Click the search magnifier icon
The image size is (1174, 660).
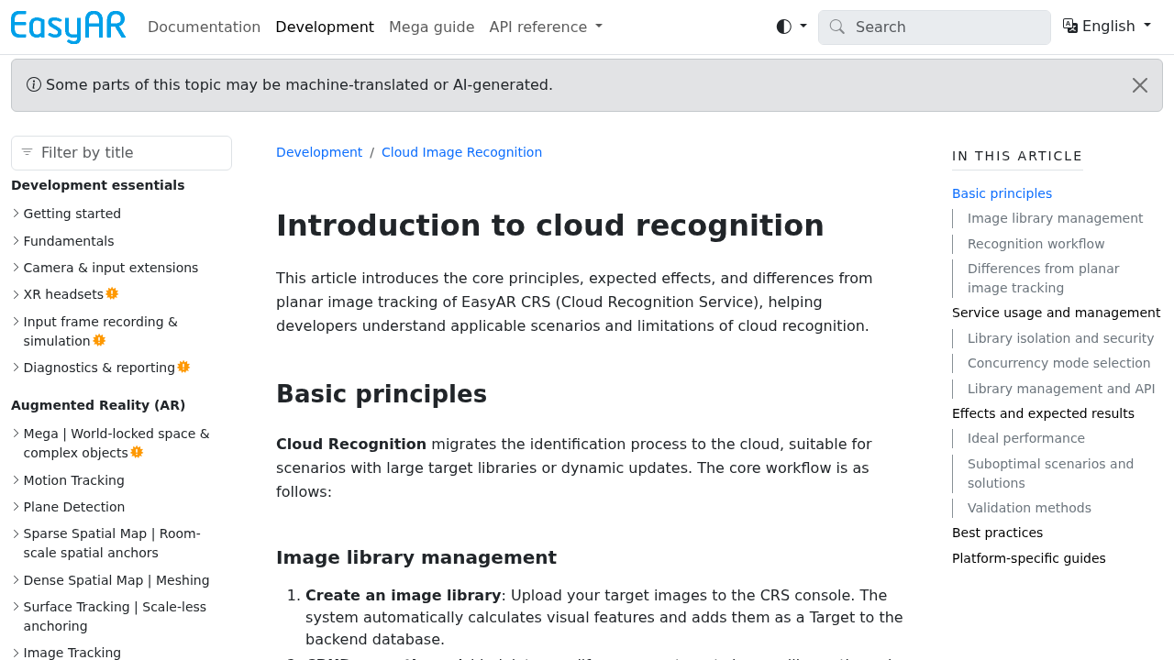click(x=836, y=27)
